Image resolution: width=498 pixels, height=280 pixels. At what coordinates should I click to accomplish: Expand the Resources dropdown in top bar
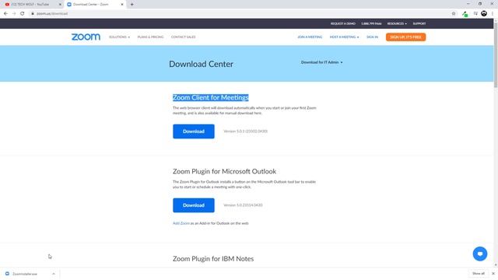[397, 24]
